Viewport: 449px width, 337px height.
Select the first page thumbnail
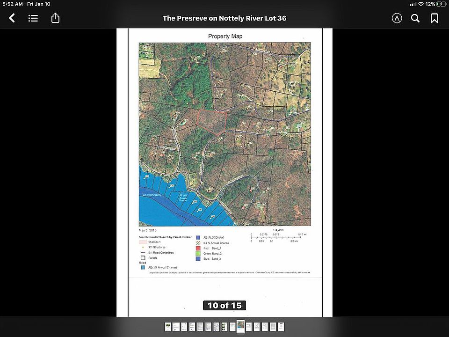[x=168, y=327]
